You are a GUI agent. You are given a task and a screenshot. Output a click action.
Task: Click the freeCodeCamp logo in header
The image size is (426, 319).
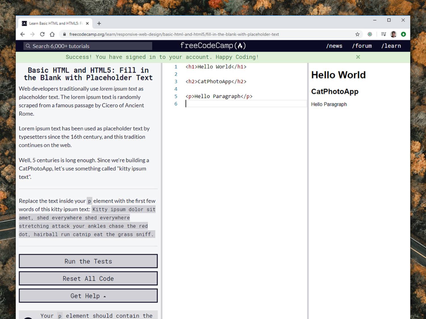tap(213, 46)
